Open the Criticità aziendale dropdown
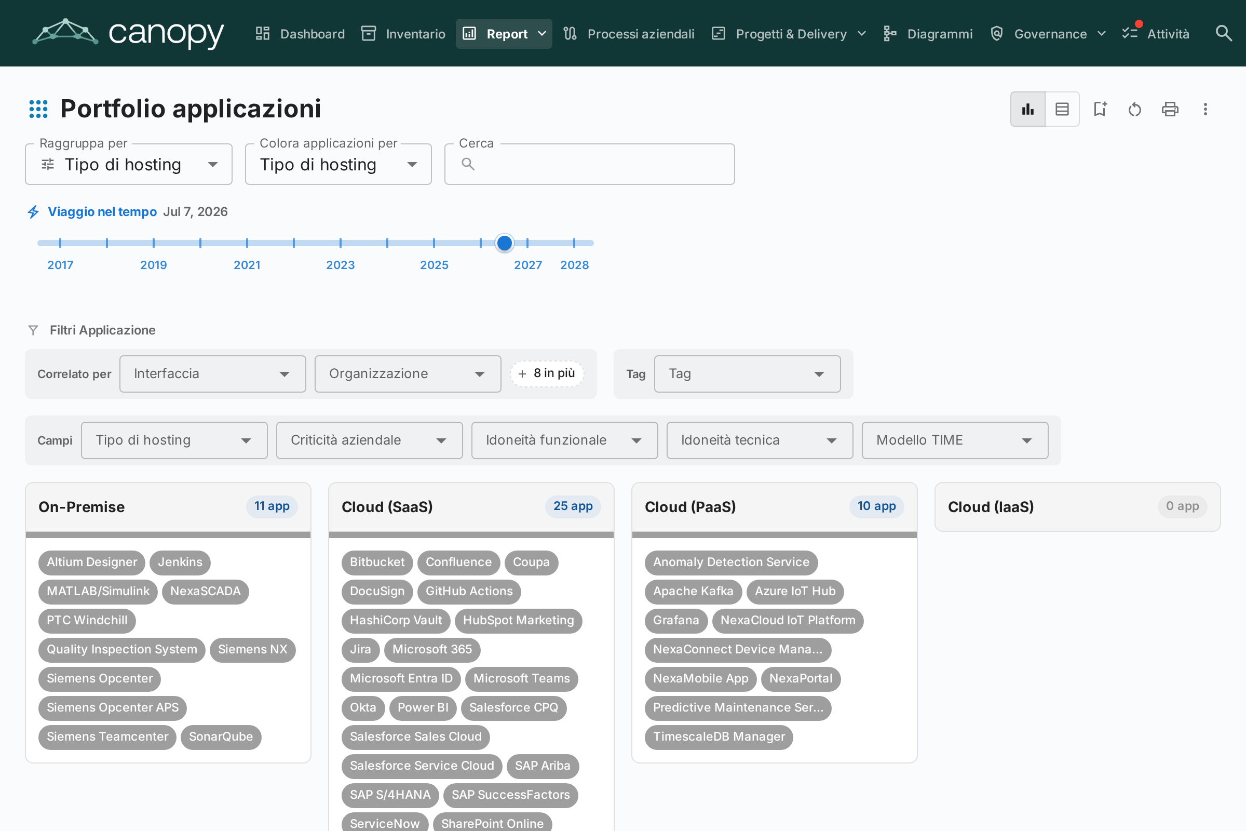 coord(370,440)
